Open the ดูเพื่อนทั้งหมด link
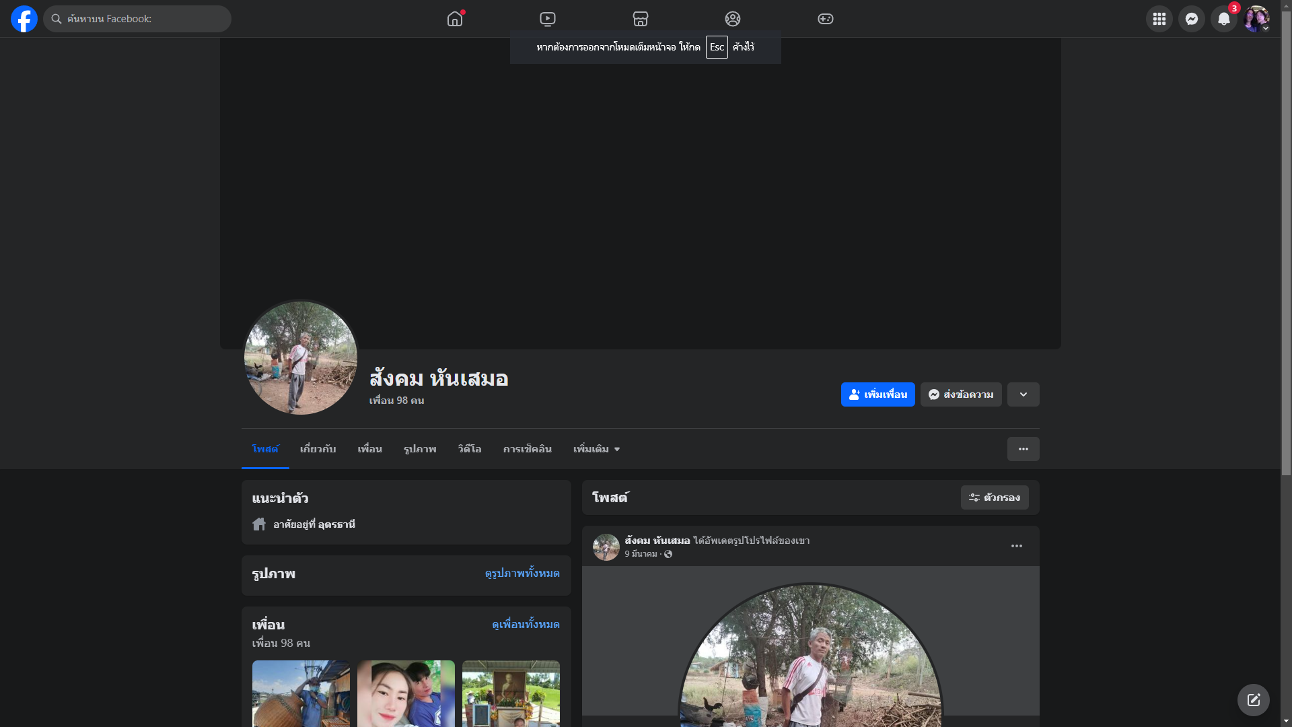This screenshot has height=727, width=1292. coord(526,625)
